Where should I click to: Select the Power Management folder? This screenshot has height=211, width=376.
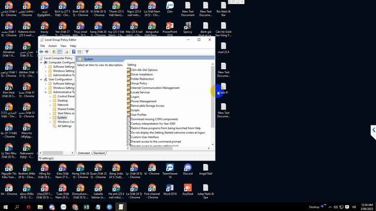click(142, 101)
